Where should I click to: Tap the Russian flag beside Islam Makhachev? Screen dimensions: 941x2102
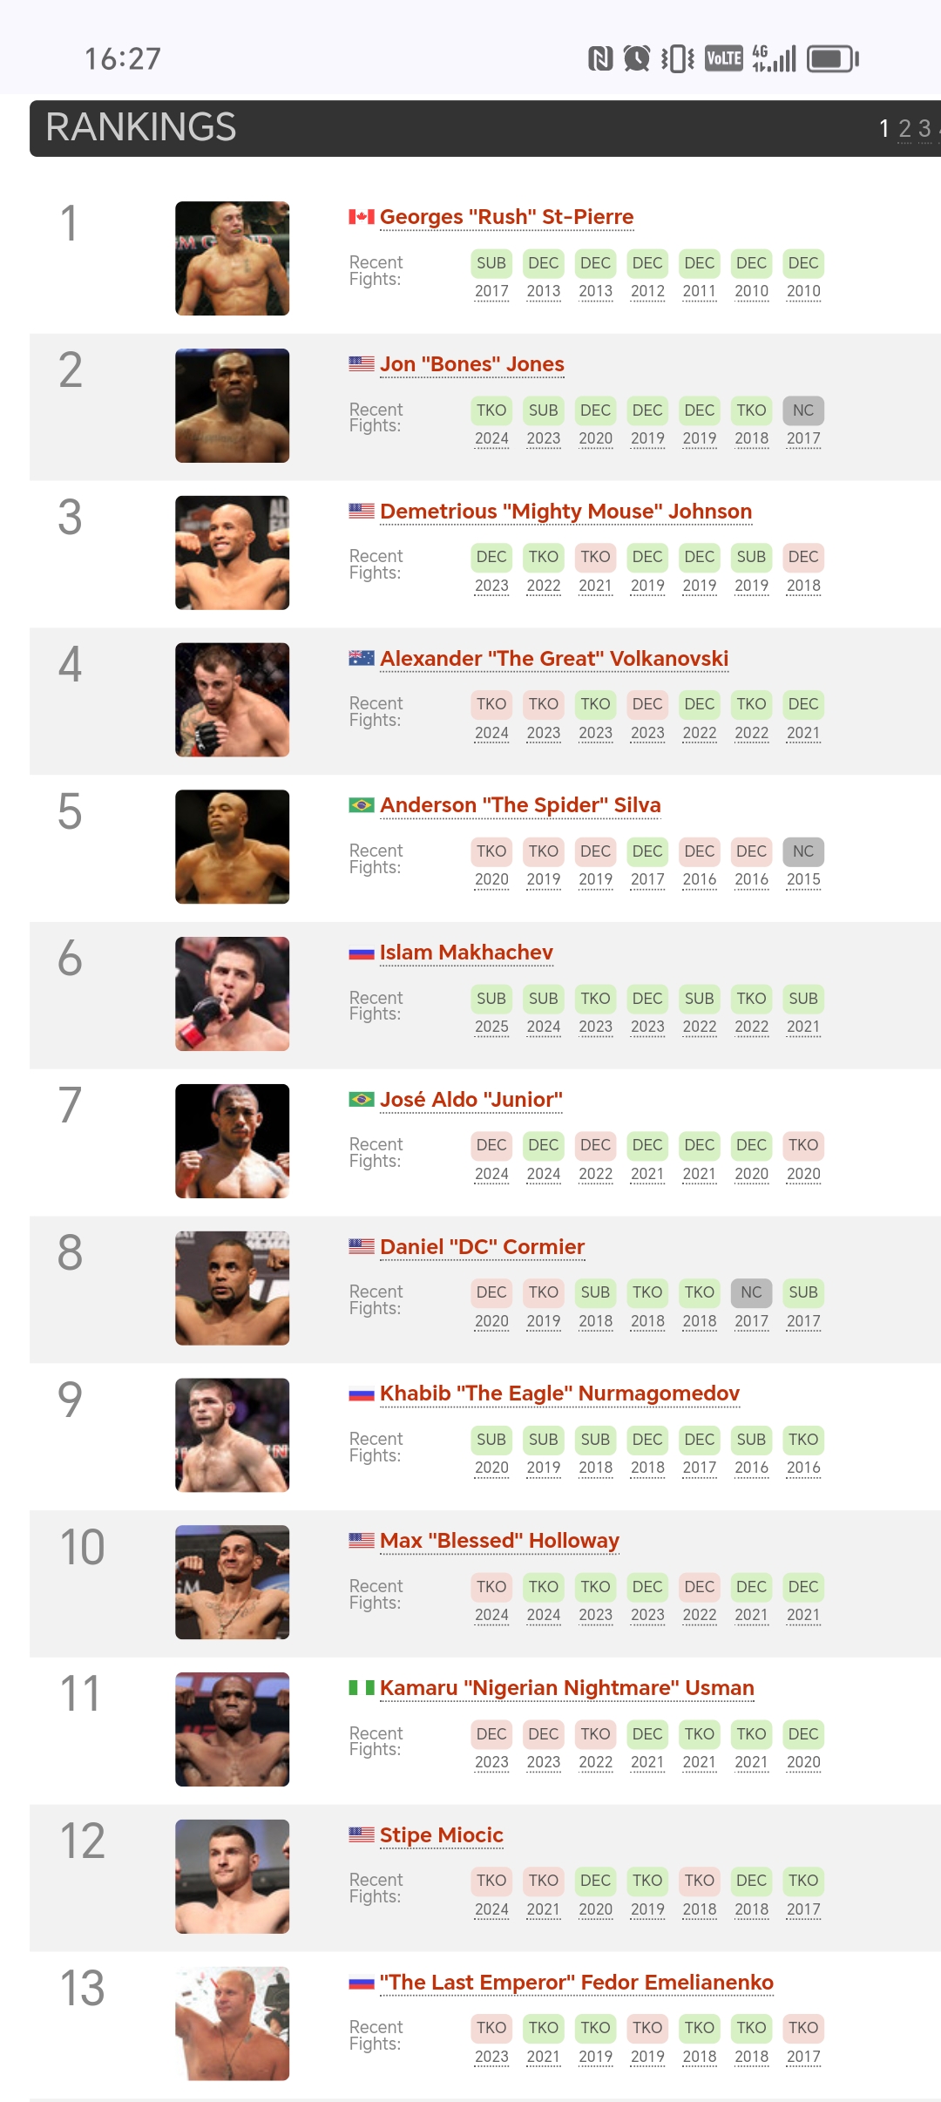(x=362, y=953)
